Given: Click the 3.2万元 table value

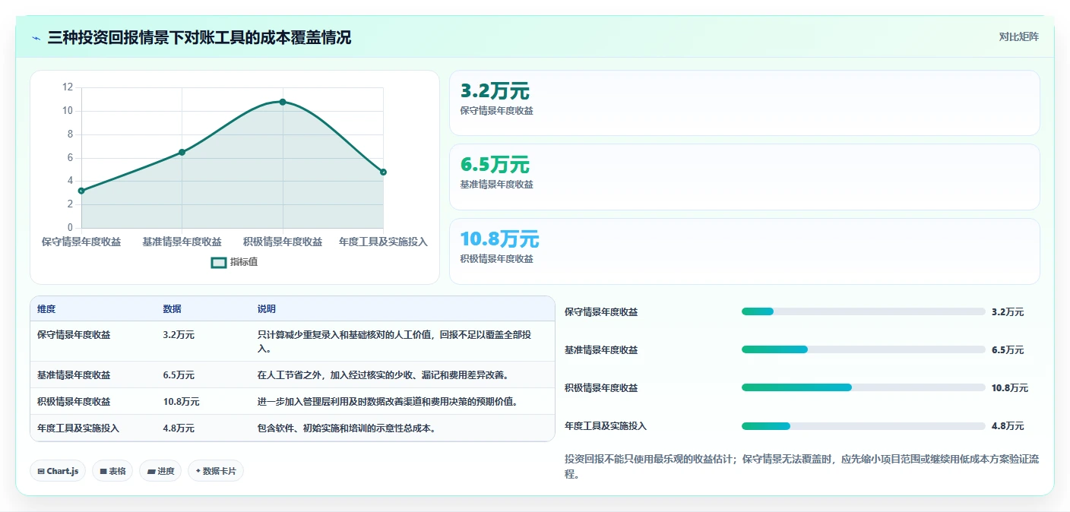Looking at the screenshot, I should [x=179, y=334].
